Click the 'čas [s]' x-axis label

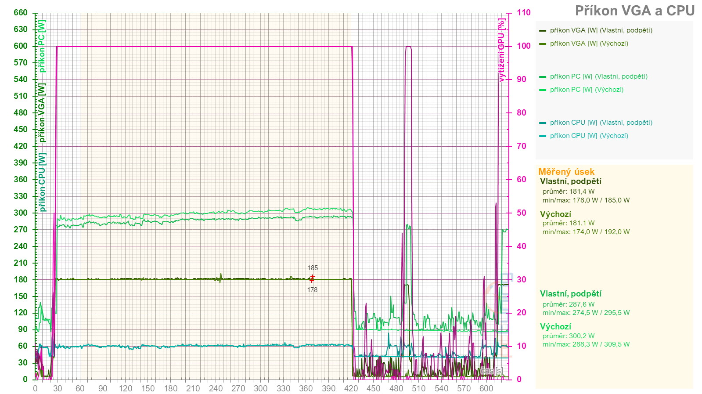[x=491, y=371]
